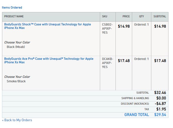Screen dimensions: 173x128
Task: Click the Grand Total amount $29.54
Action: tap(160, 115)
